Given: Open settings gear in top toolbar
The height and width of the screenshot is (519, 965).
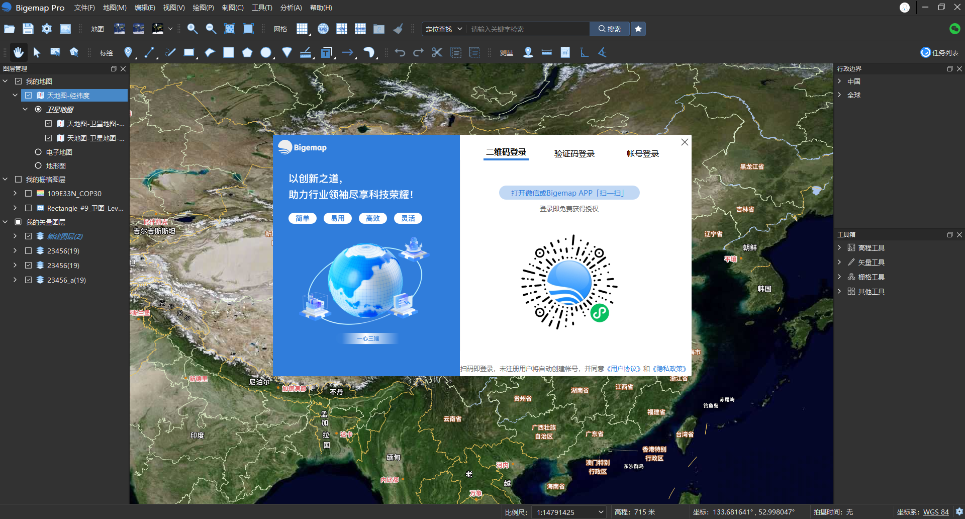Looking at the screenshot, I should [x=47, y=29].
